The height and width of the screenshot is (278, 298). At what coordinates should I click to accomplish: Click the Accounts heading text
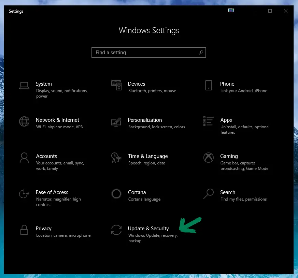pos(46,156)
